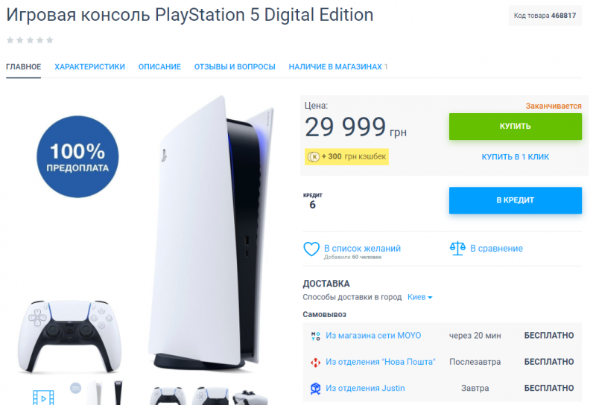
Task: Click the star rating icons
Action: tap(30, 40)
